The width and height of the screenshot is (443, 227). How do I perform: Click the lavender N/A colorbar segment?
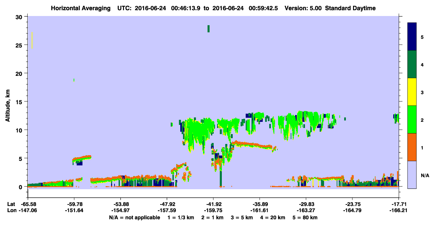point(412,175)
